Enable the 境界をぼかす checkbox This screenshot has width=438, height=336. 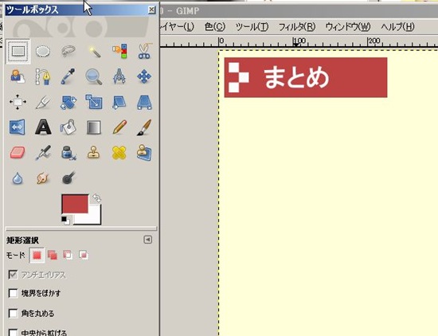(x=13, y=293)
